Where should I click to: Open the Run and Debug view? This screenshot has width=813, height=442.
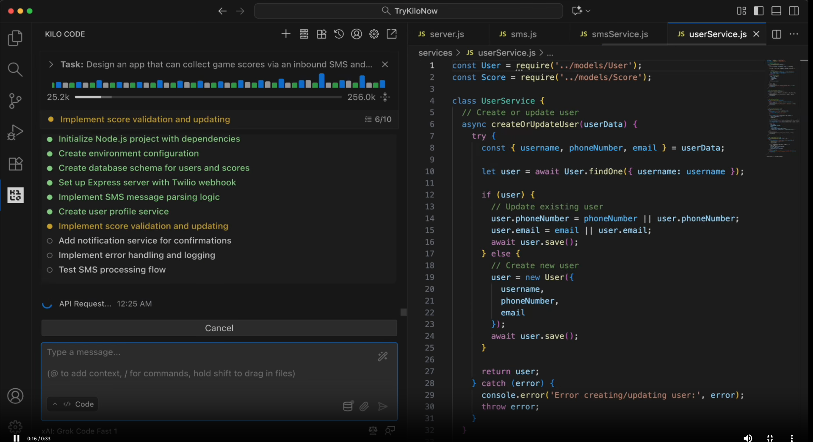click(15, 132)
